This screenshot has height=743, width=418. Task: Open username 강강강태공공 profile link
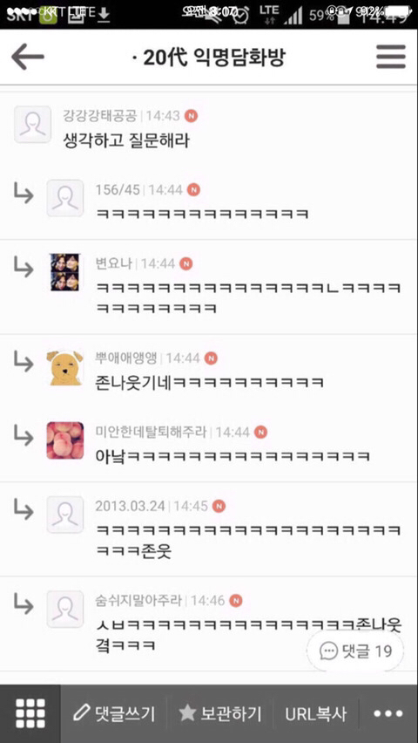[100, 116]
